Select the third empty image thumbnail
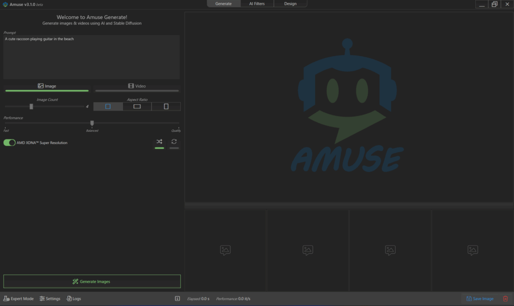This screenshot has width=514, height=306. 390,250
